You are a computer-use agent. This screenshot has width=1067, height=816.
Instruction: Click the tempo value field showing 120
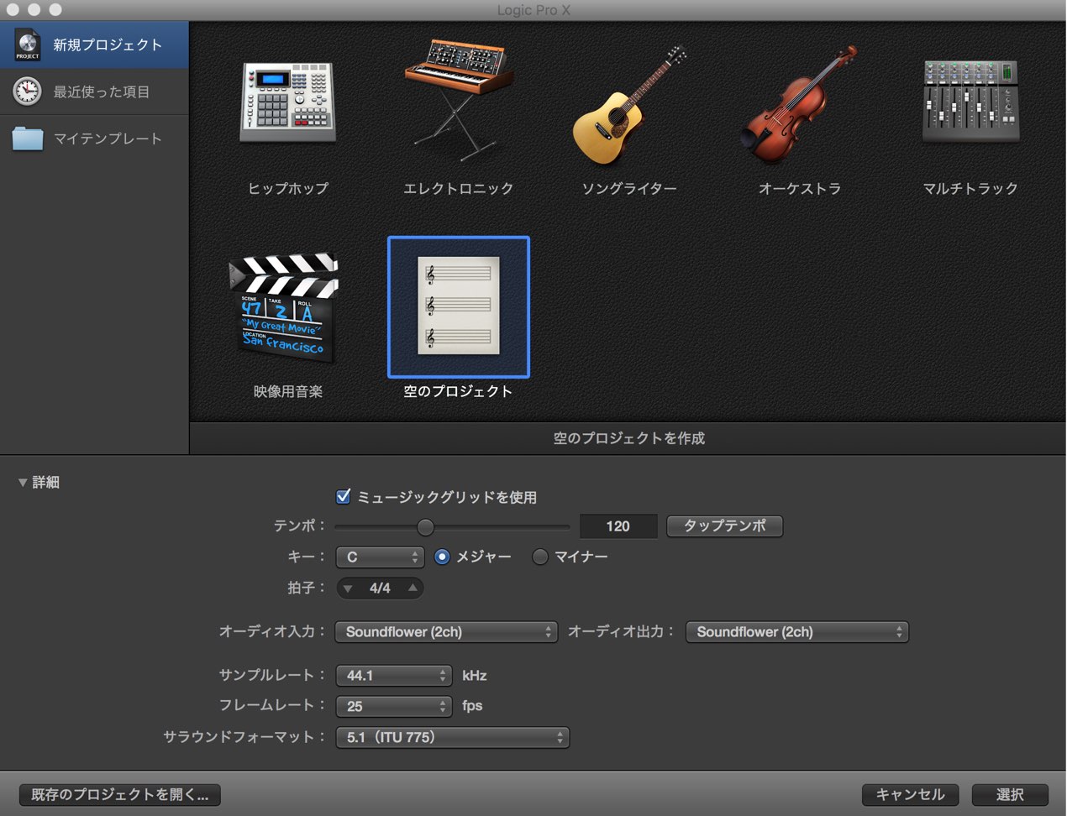click(618, 526)
